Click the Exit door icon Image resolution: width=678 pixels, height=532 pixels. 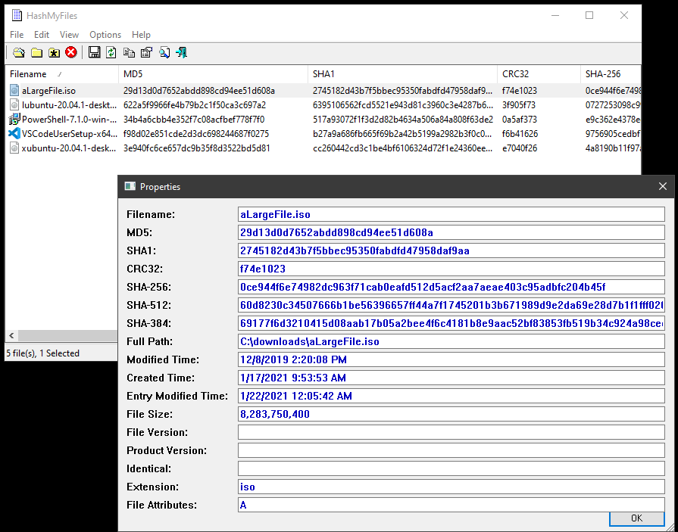coord(181,53)
